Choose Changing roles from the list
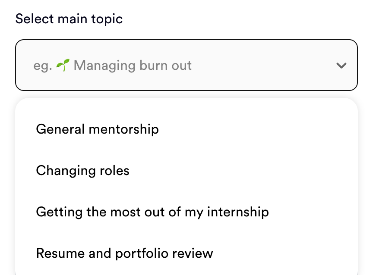Viewport: 373px width, 275px height. tap(83, 170)
